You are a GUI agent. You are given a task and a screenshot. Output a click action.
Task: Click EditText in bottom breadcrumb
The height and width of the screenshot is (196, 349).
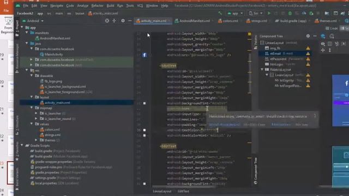click(183, 191)
